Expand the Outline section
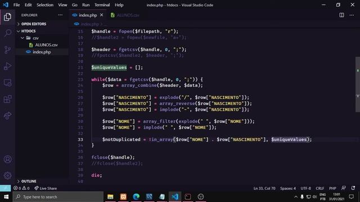Image resolution: width=360 pixels, height=202 pixels. click(29, 181)
